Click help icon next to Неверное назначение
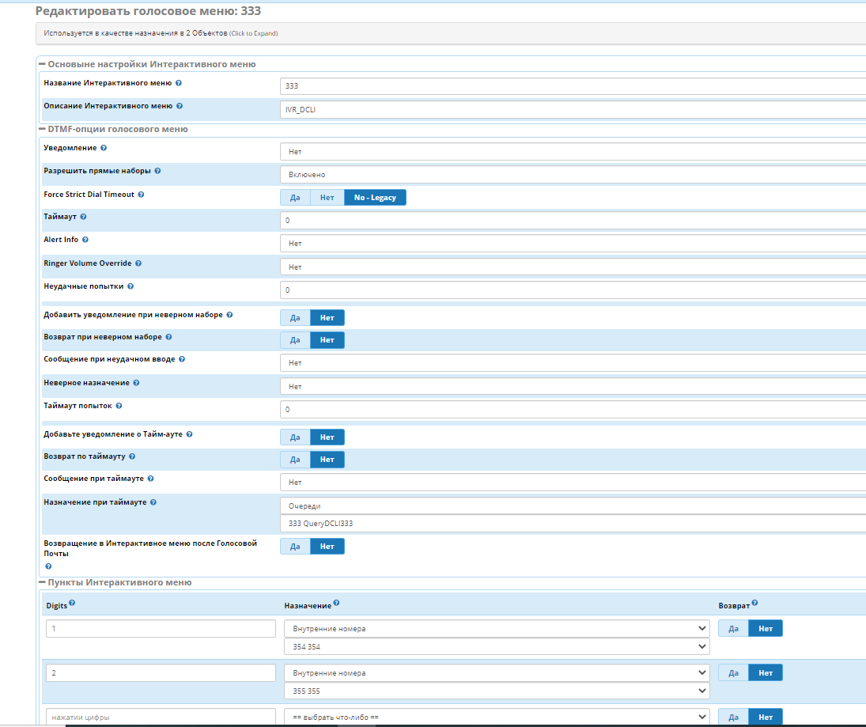866x727 pixels. click(x=137, y=383)
